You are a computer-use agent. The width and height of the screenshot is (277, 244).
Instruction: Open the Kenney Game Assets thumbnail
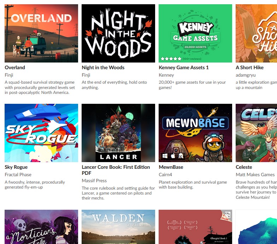(195, 33)
